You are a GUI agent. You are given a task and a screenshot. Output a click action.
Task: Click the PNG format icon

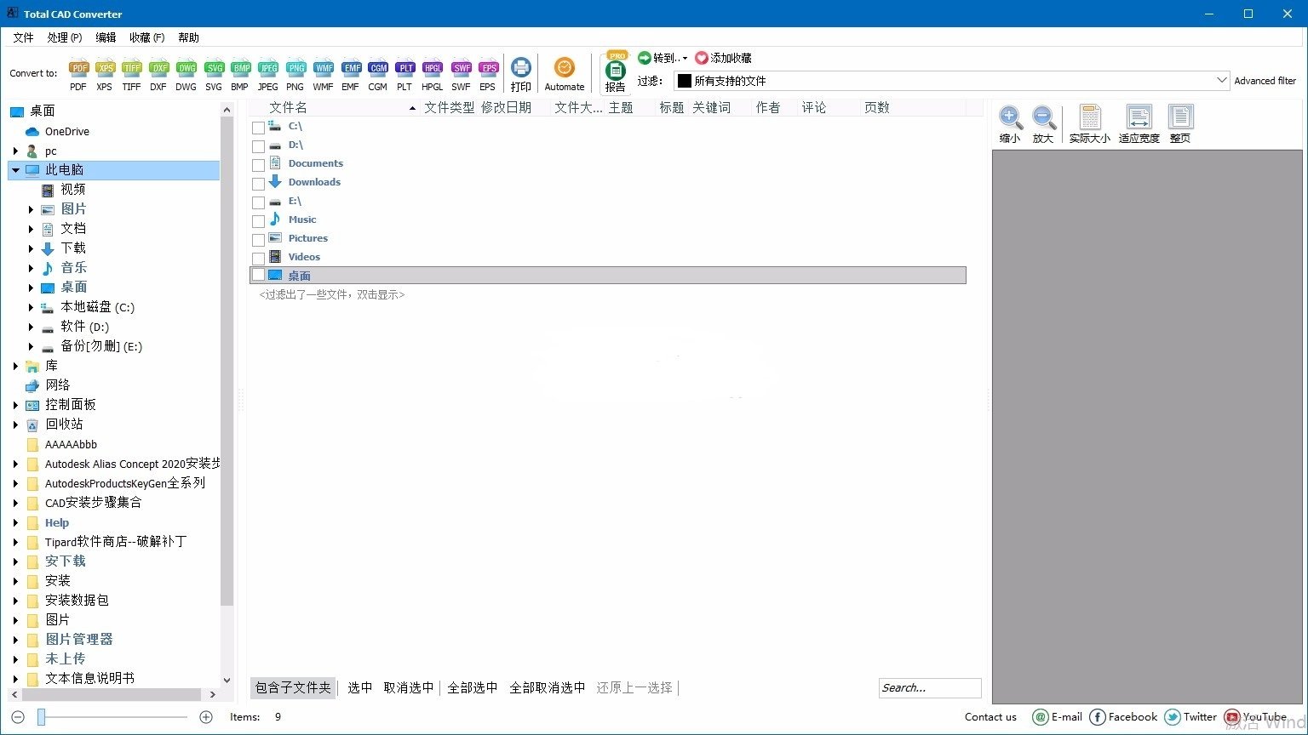point(295,74)
